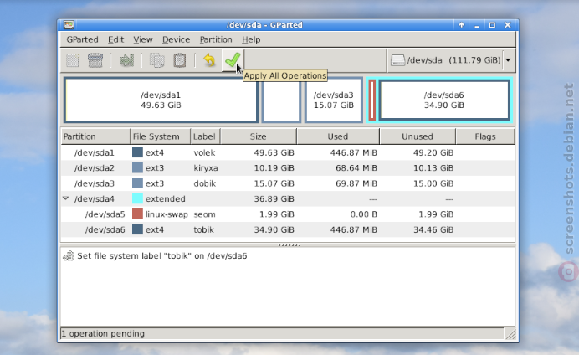The image size is (579, 355).
Task: Click the Delete partition trash icon
Action: [x=95, y=60]
